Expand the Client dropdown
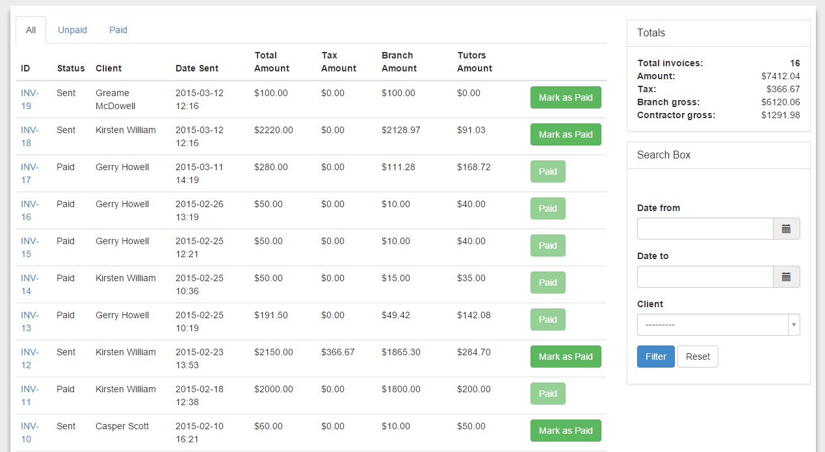This screenshot has width=825, height=452. pyautogui.click(x=718, y=325)
